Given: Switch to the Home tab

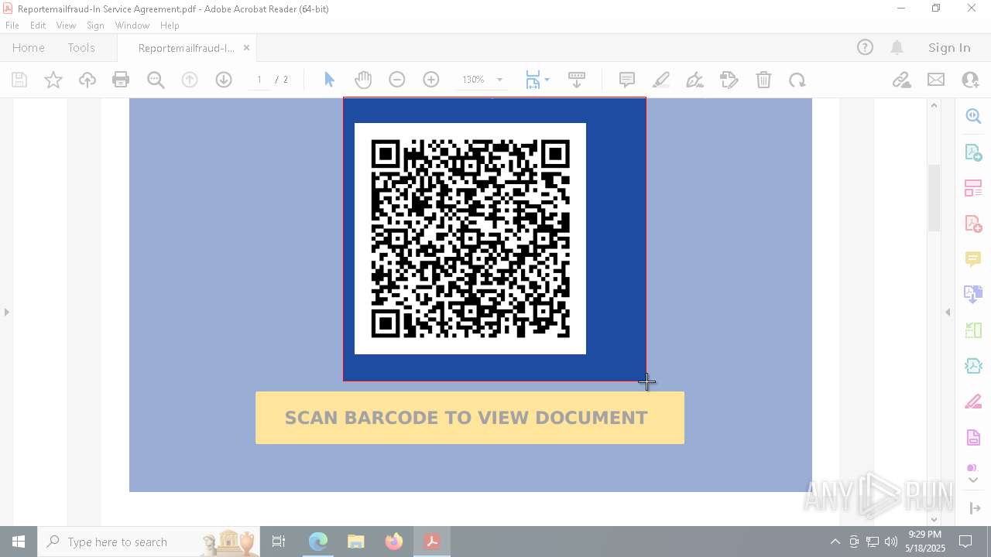Looking at the screenshot, I should pyautogui.click(x=29, y=47).
